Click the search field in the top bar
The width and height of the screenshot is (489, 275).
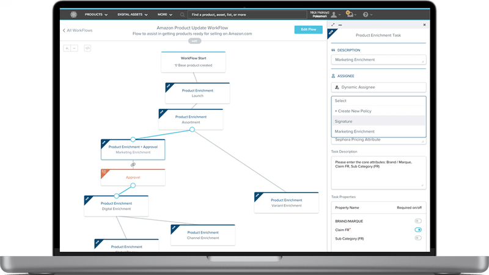[x=247, y=15]
